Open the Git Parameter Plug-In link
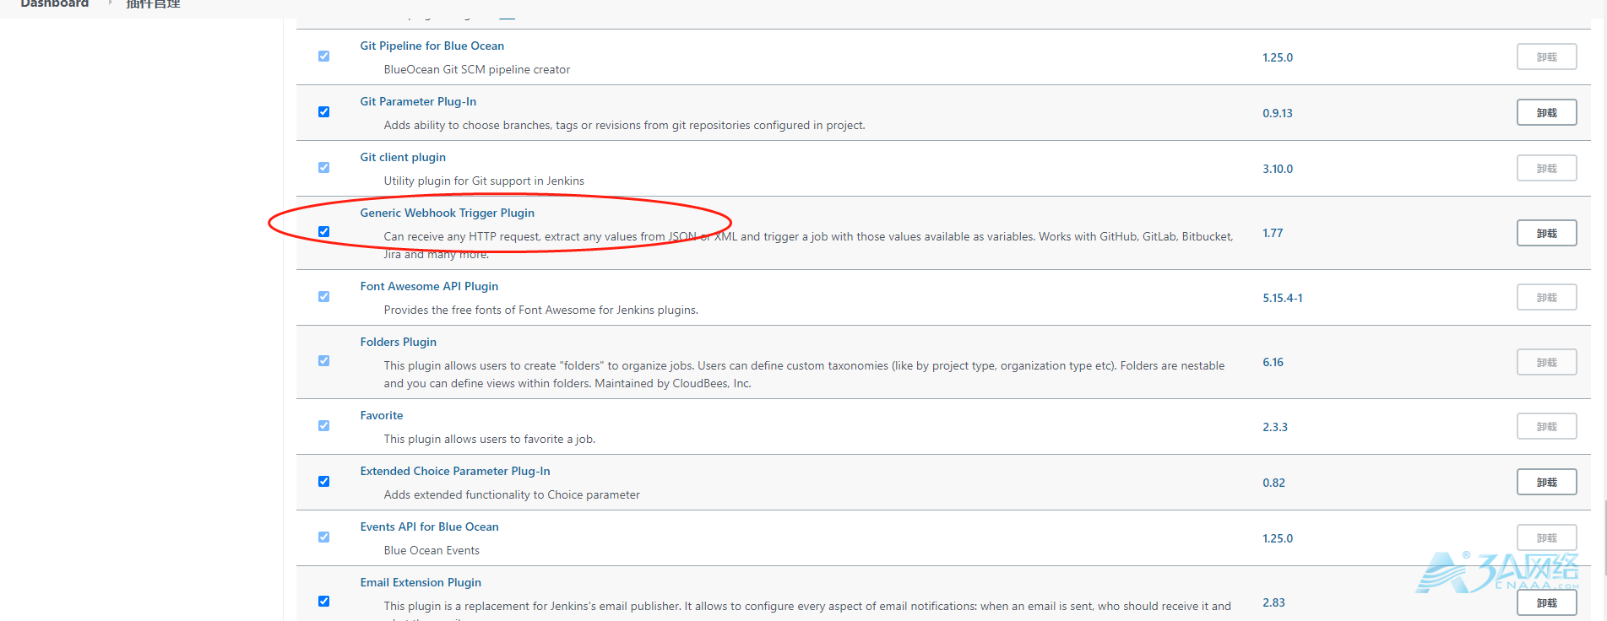The width and height of the screenshot is (1607, 621). click(x=418, y=101)
